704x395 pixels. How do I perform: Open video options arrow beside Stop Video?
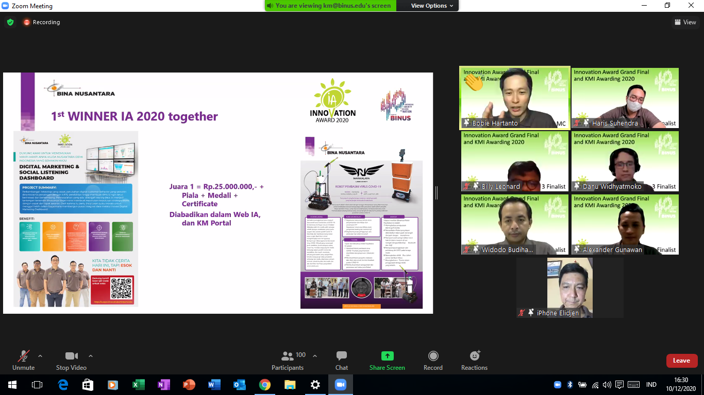pyautogui.click(x=91, y=355)
